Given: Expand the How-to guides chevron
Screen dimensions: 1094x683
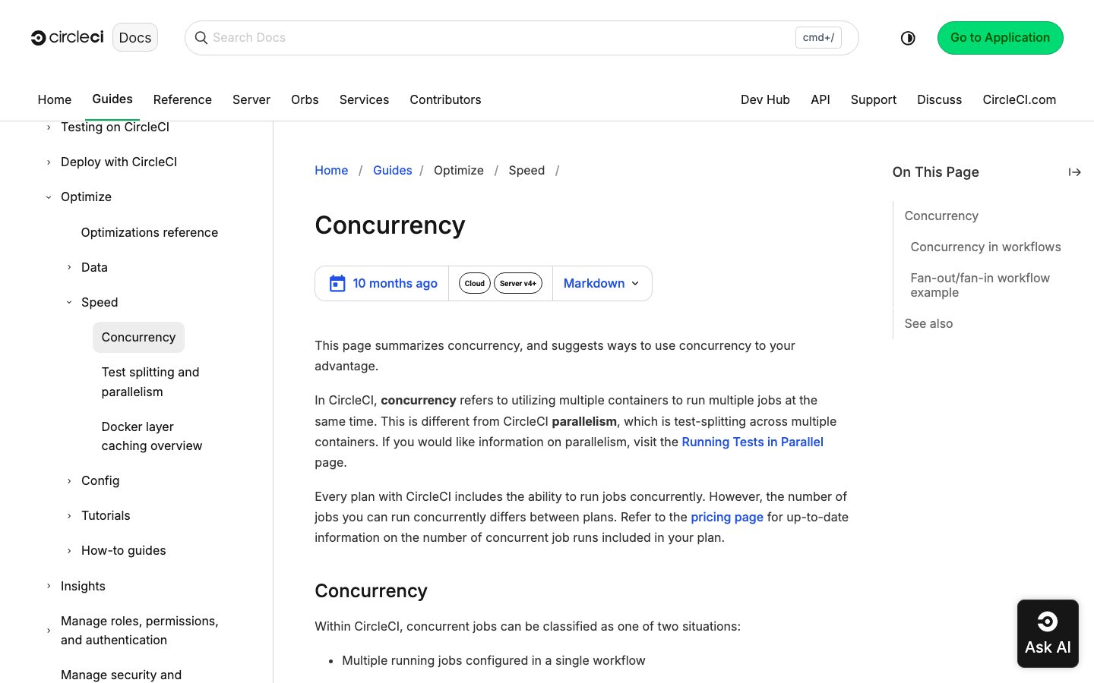Looking at the screenshot, I should pos(69,551).
